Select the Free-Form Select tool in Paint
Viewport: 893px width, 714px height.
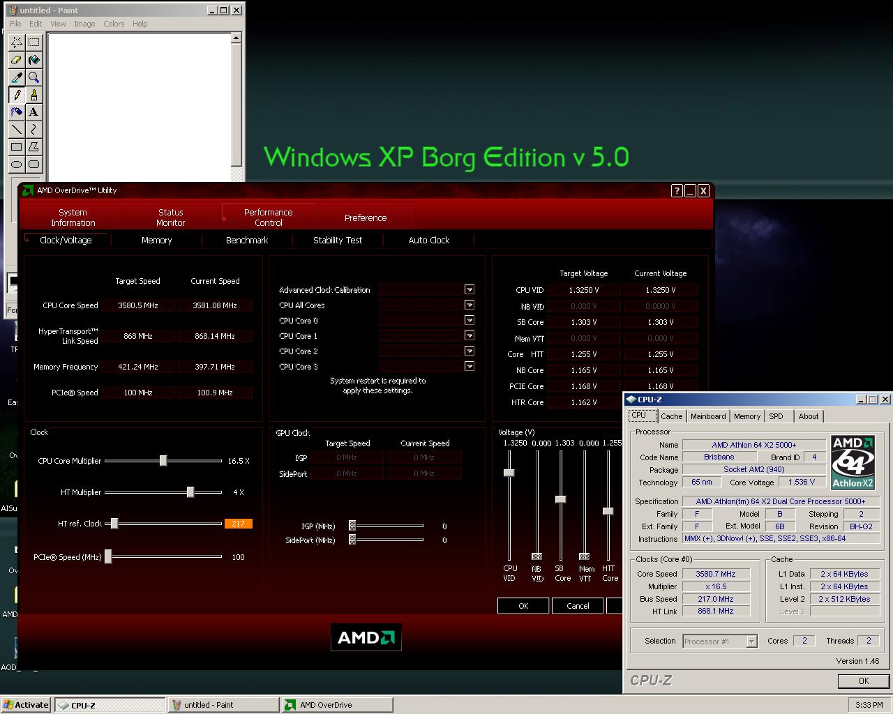[17, 43]
